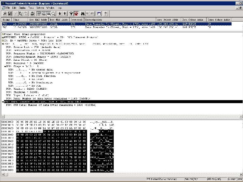Click the Protocol column header
This screenshot has height=182, width=243.
(x=77, y=20)
